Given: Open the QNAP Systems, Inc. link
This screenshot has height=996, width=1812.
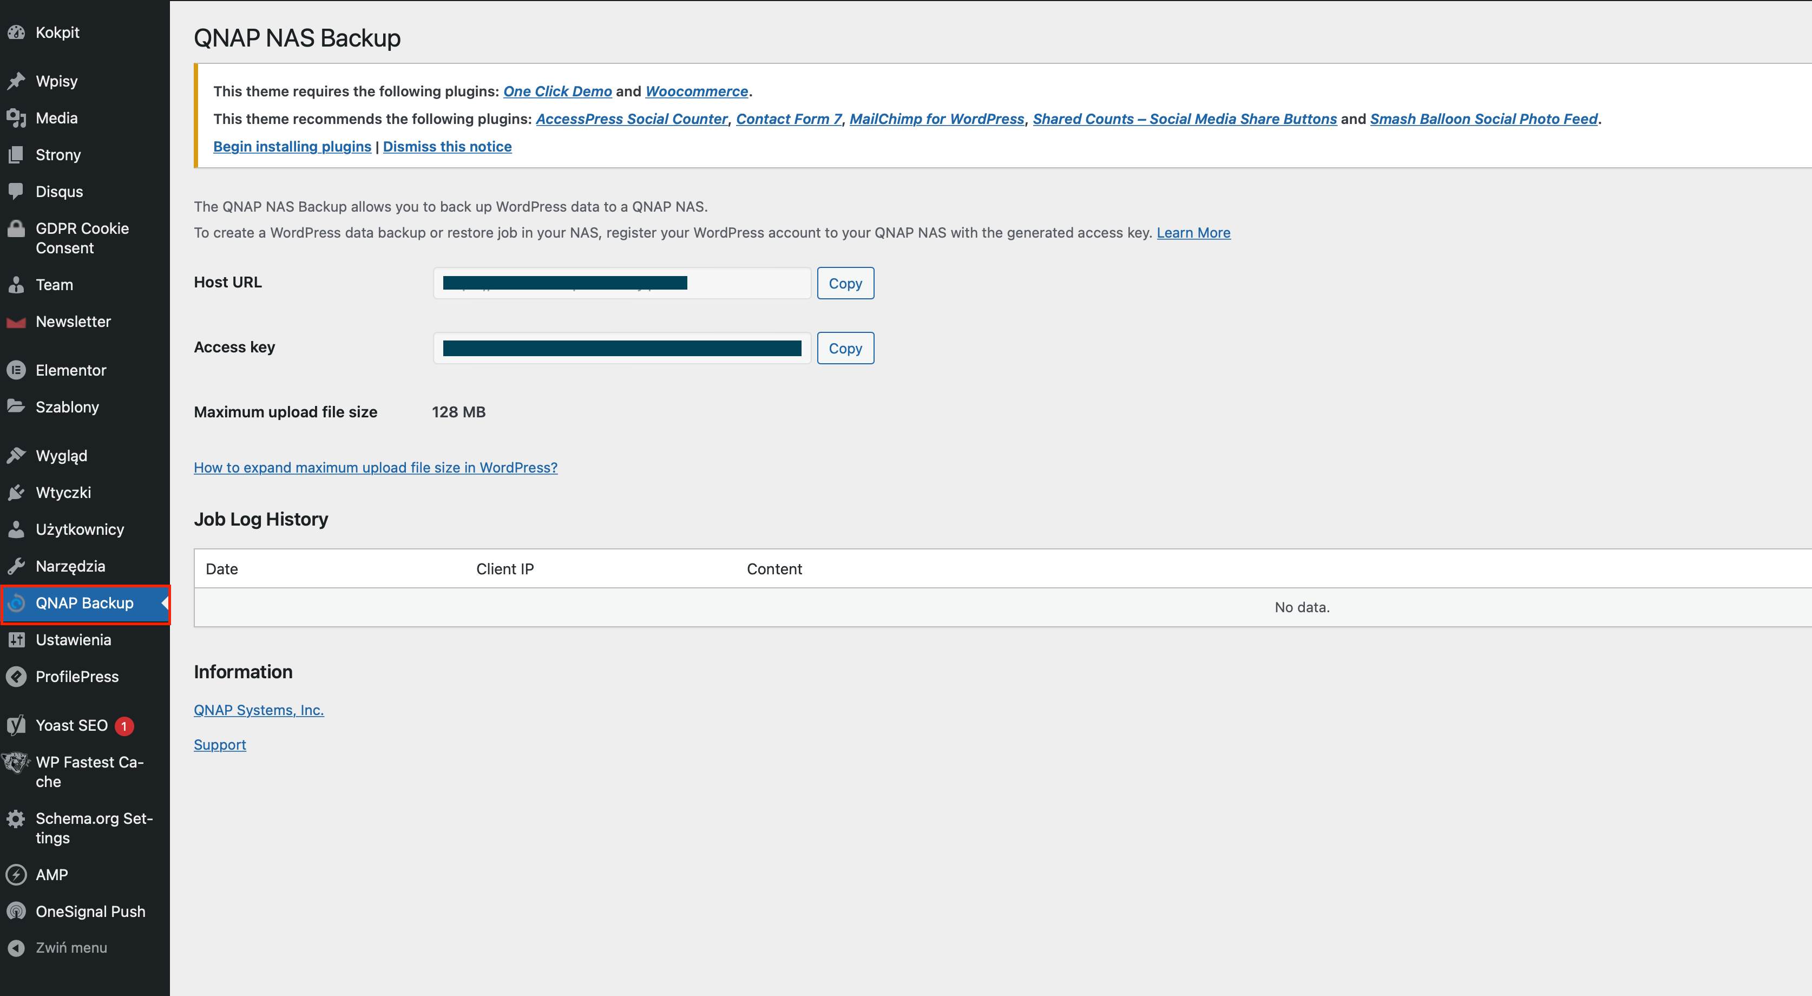Looking at the screenshot, I should (x=259, y=710).
